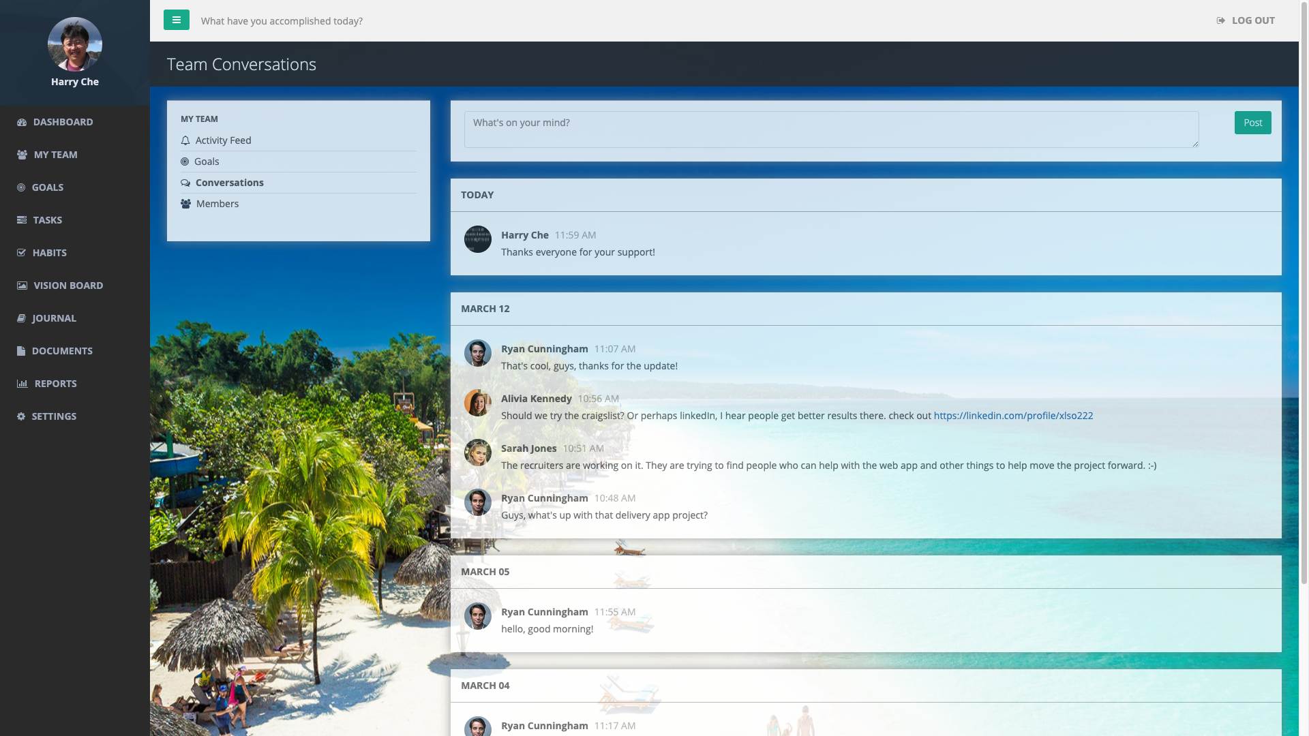Click the Settings gear icon
1309x736 pixels.
click(21, 416)
